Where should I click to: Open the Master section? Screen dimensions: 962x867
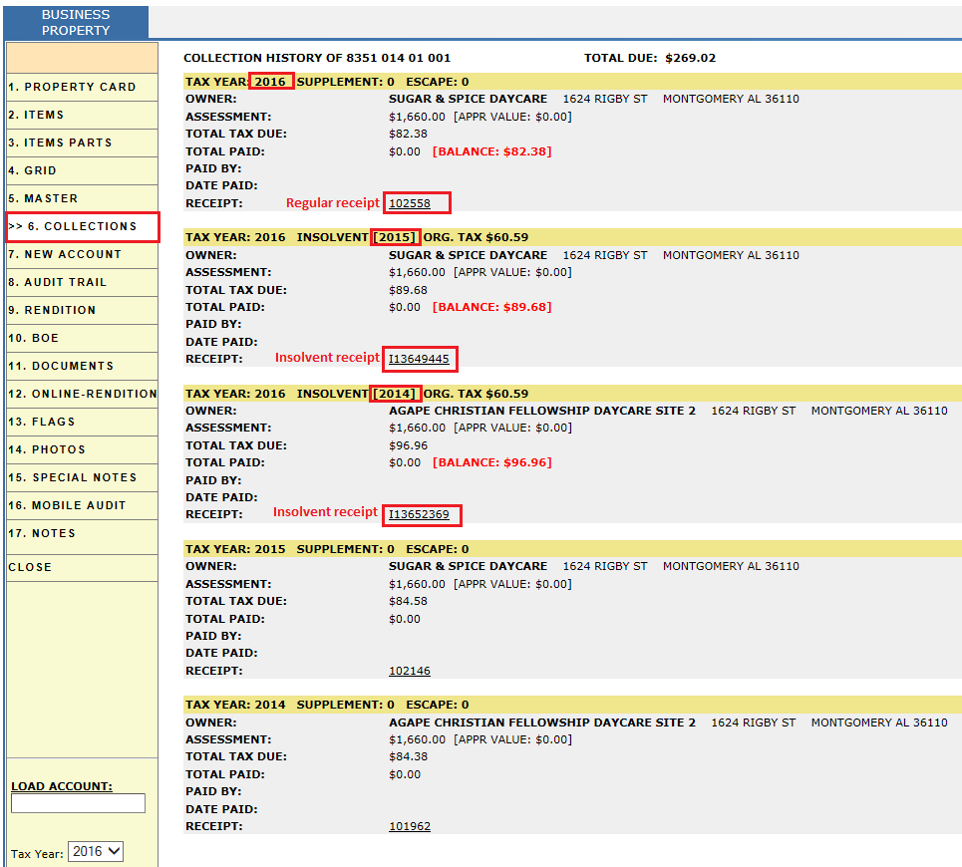click(x=82, y=198)
